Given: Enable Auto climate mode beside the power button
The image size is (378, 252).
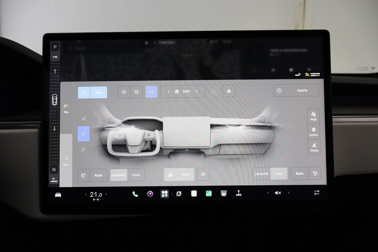Looking at the screenshot, I should coord(99,92).
